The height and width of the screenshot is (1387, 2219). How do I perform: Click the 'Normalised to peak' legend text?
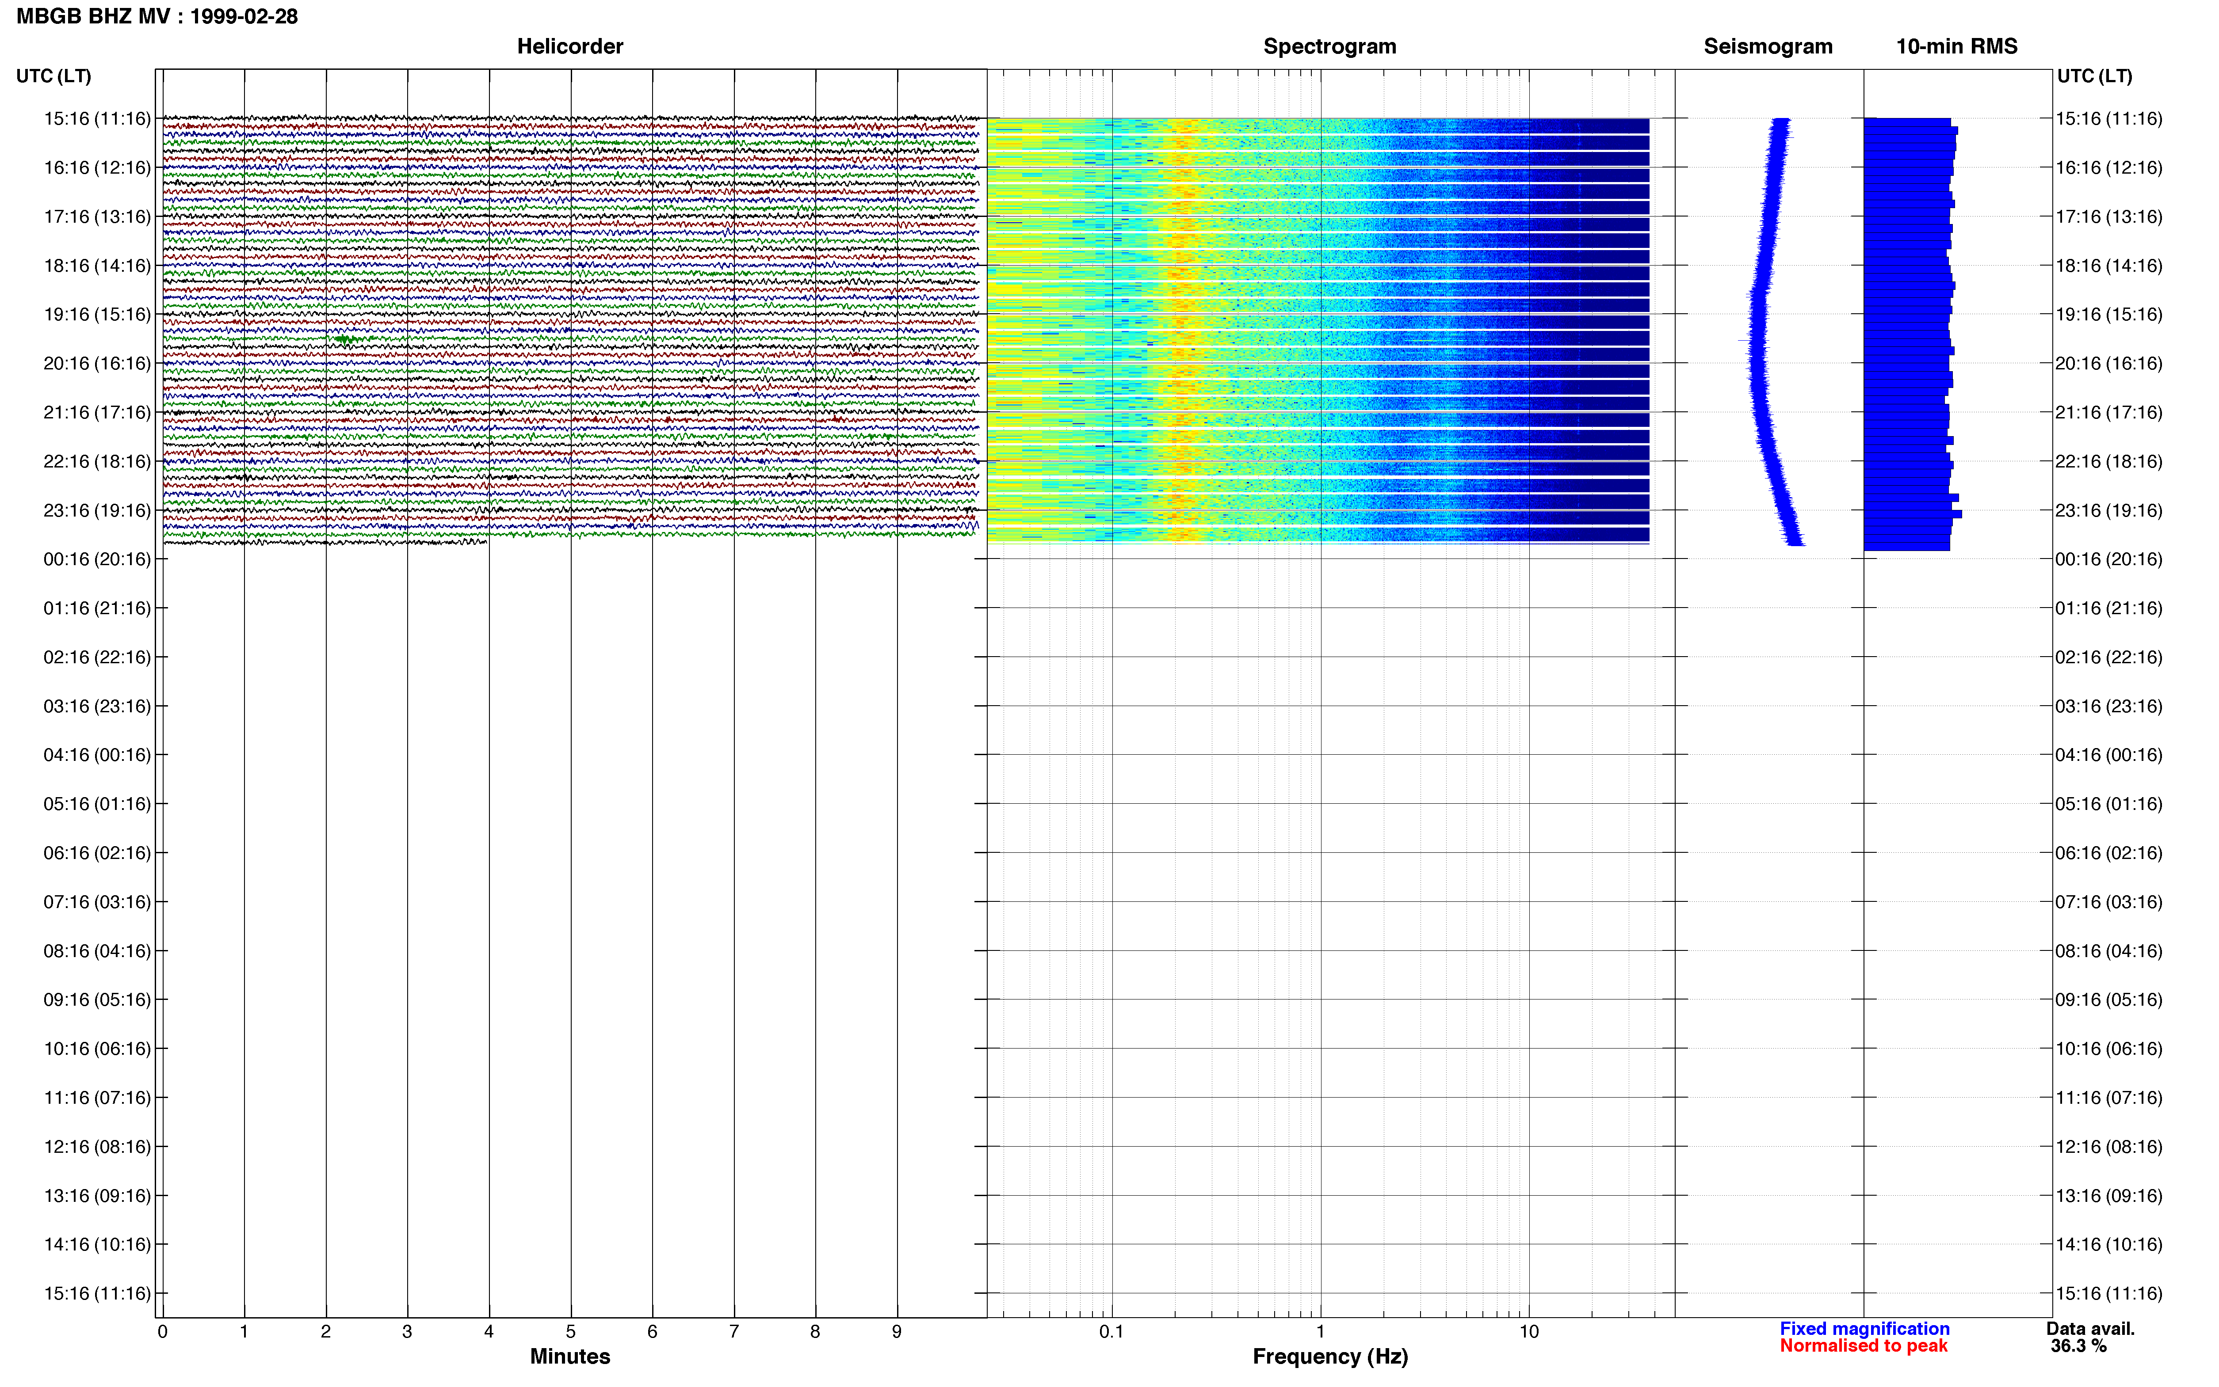pos(1863,1346)
